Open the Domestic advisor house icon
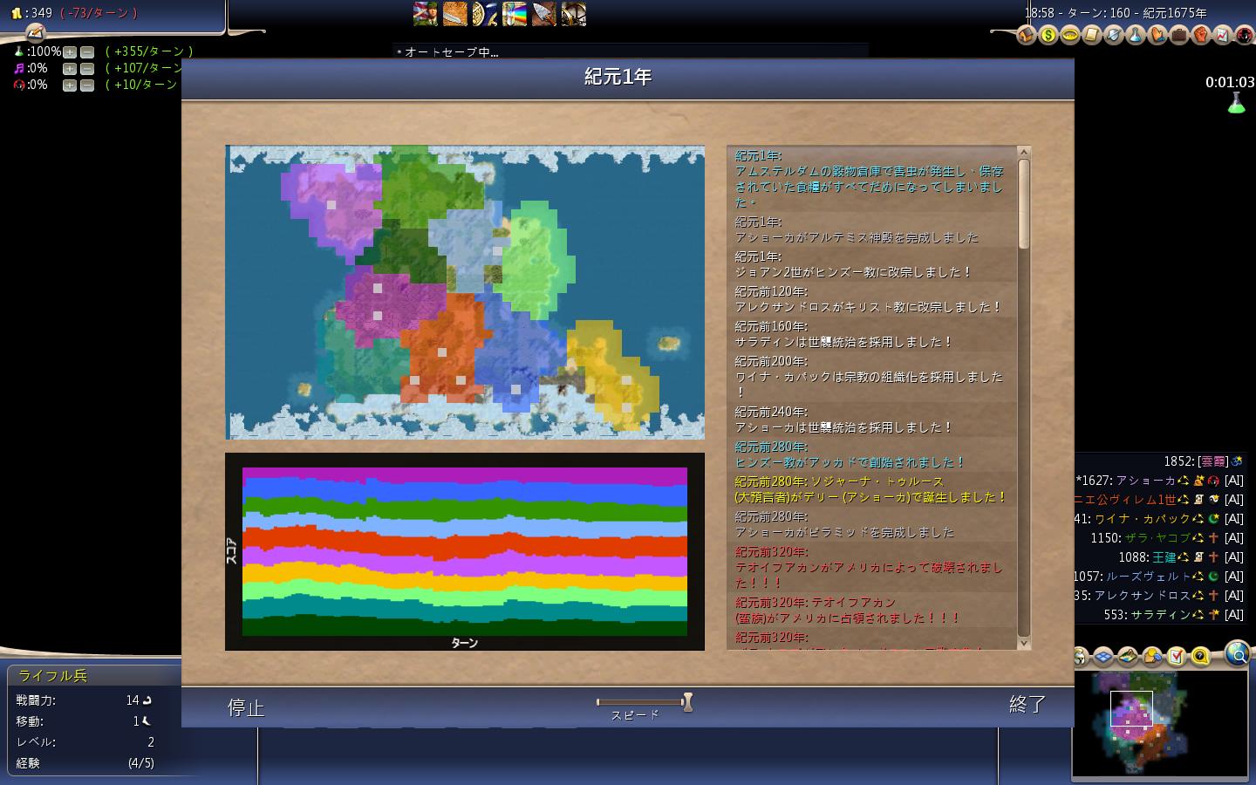This screenshot has width=1256, height=785. coord(1027,35)
